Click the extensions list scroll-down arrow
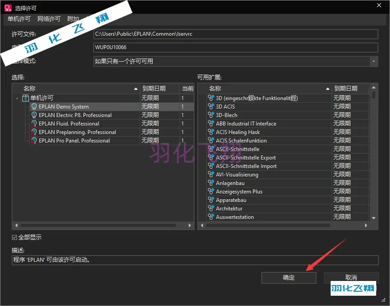The width and height of the screenshot is (390, 306). (x=373, y=218)
